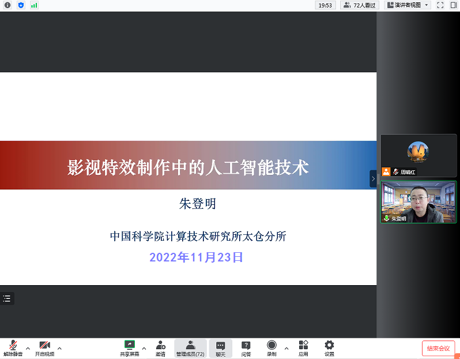Open the 问答 Q&A panel
Viewport: 460px width, 359px height.
click(x=246, y=349)
